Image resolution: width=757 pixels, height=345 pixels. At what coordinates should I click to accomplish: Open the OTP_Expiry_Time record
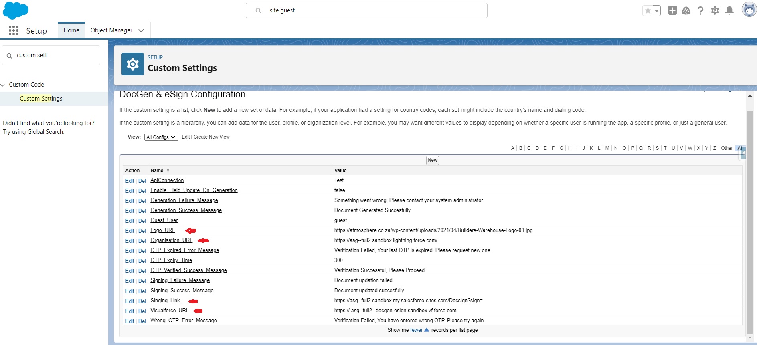pos(171,260)
